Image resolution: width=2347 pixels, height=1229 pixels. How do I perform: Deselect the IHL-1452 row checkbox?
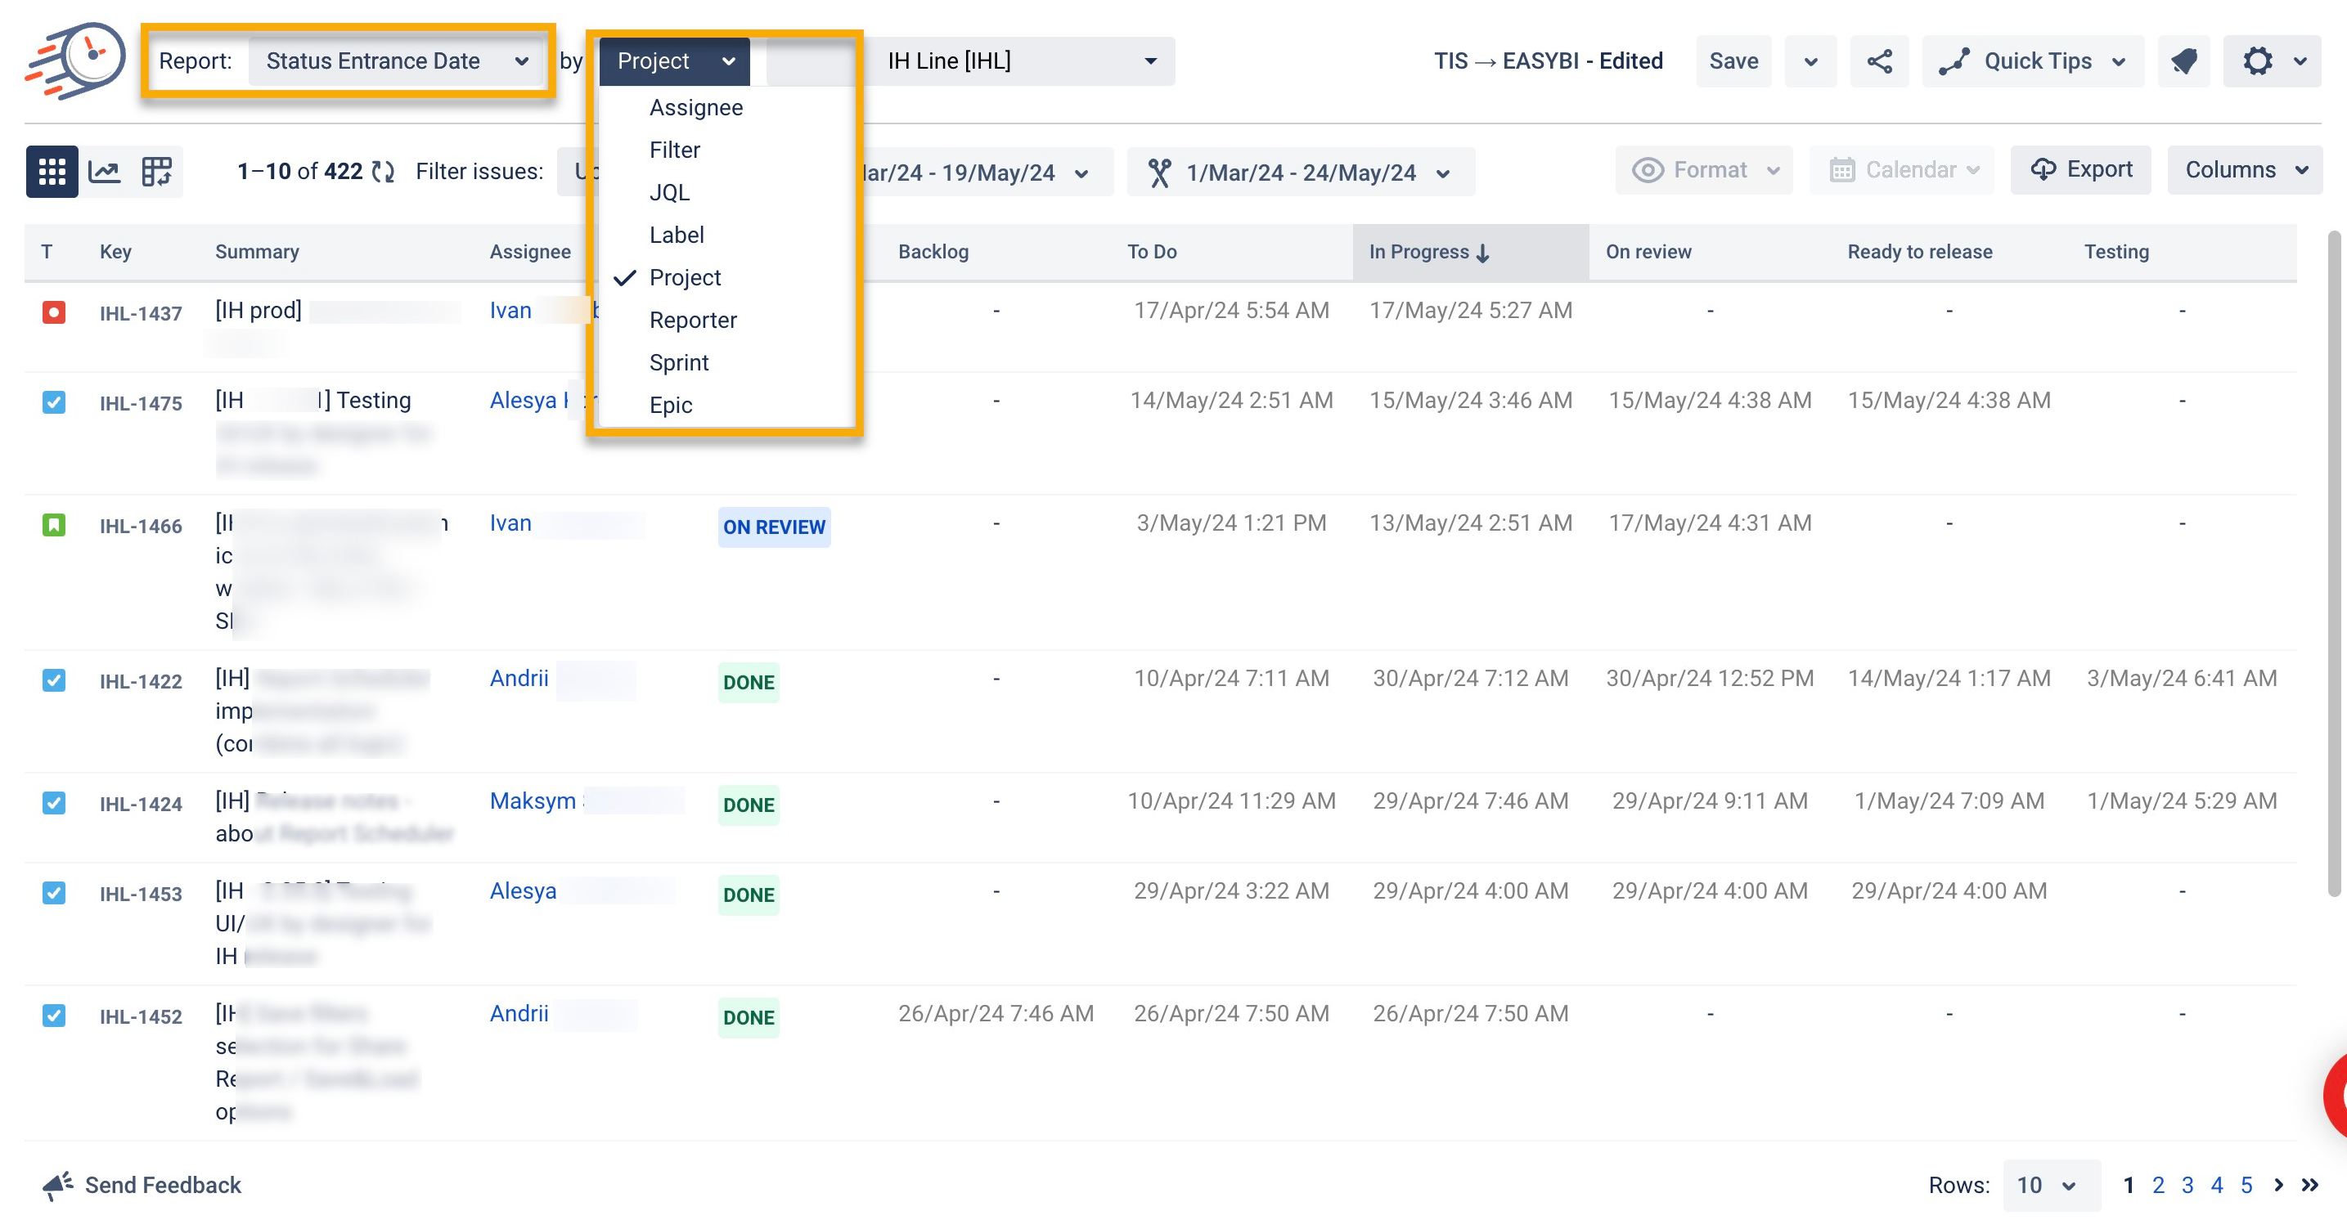click(x=54, y=1016)
